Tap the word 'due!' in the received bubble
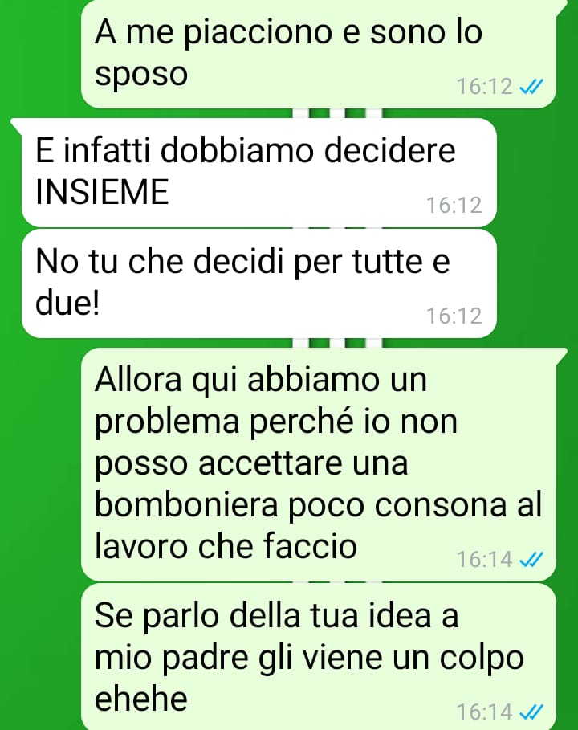This screenshot has width=578, height=730. point(67,303)
